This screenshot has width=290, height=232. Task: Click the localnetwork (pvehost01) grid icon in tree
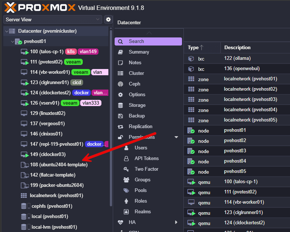click(24, 195)
